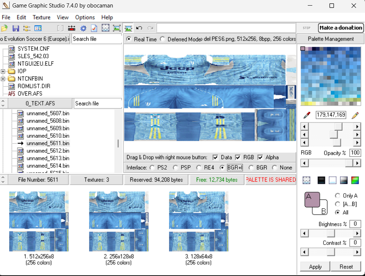Open the Edit menu

[21, 18]
